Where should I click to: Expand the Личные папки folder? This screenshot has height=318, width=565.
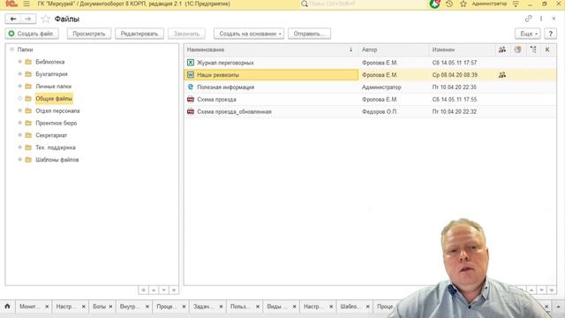[x=19, y=87]
